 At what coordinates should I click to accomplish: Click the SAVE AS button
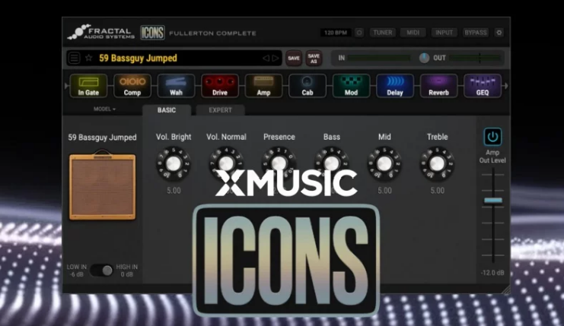click(314, 59)
